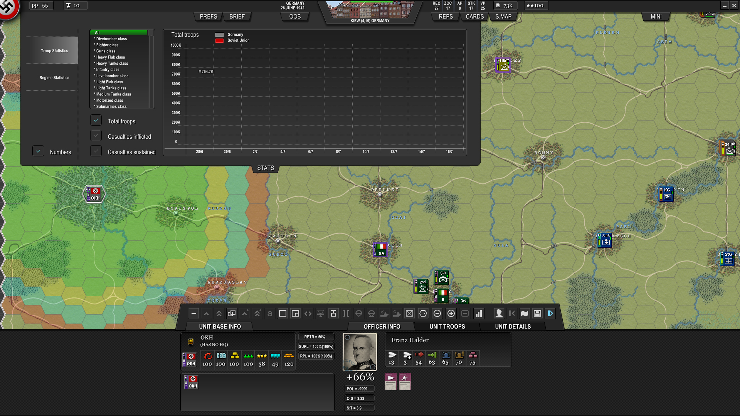Click the double up-chevron toolbar icon

click(x=219, y=314)
